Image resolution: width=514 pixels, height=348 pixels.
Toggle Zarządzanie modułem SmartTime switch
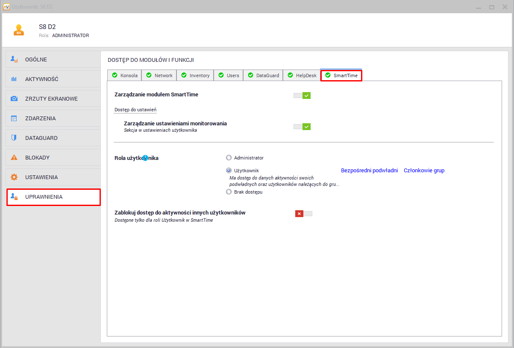tap(302, 96)
